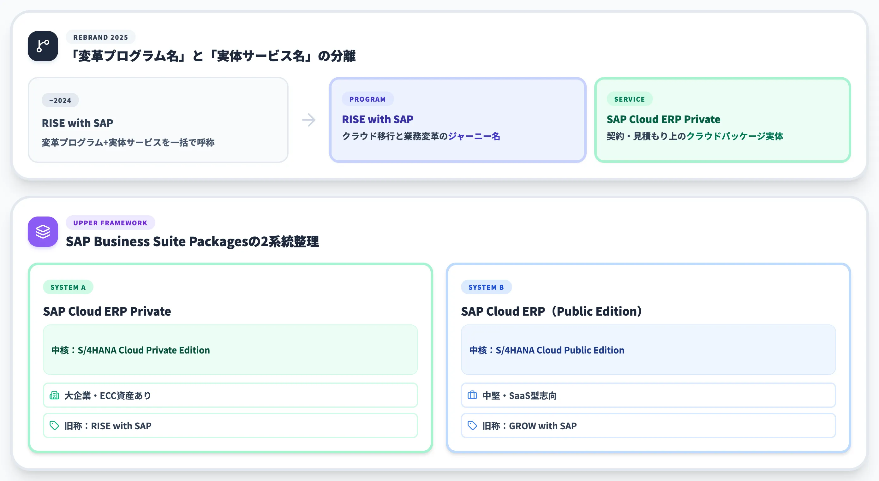Screen dimensions: 879x481
Task: Select the REBRAND 2025 badge
Action: (x=101, y=37)
